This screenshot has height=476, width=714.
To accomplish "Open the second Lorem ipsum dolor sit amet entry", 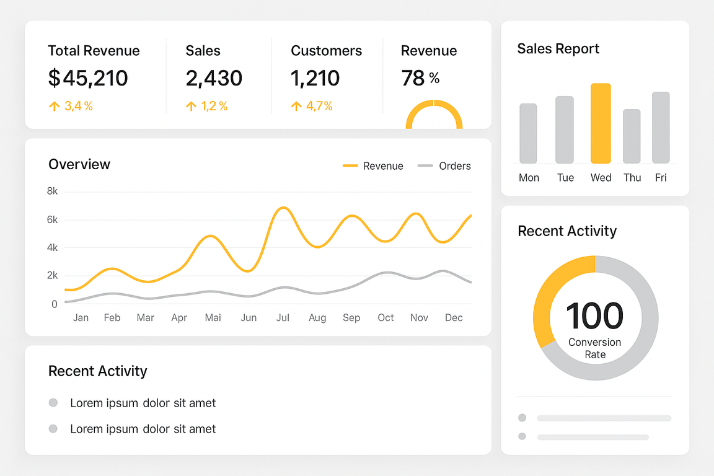I will pos(143,428).
